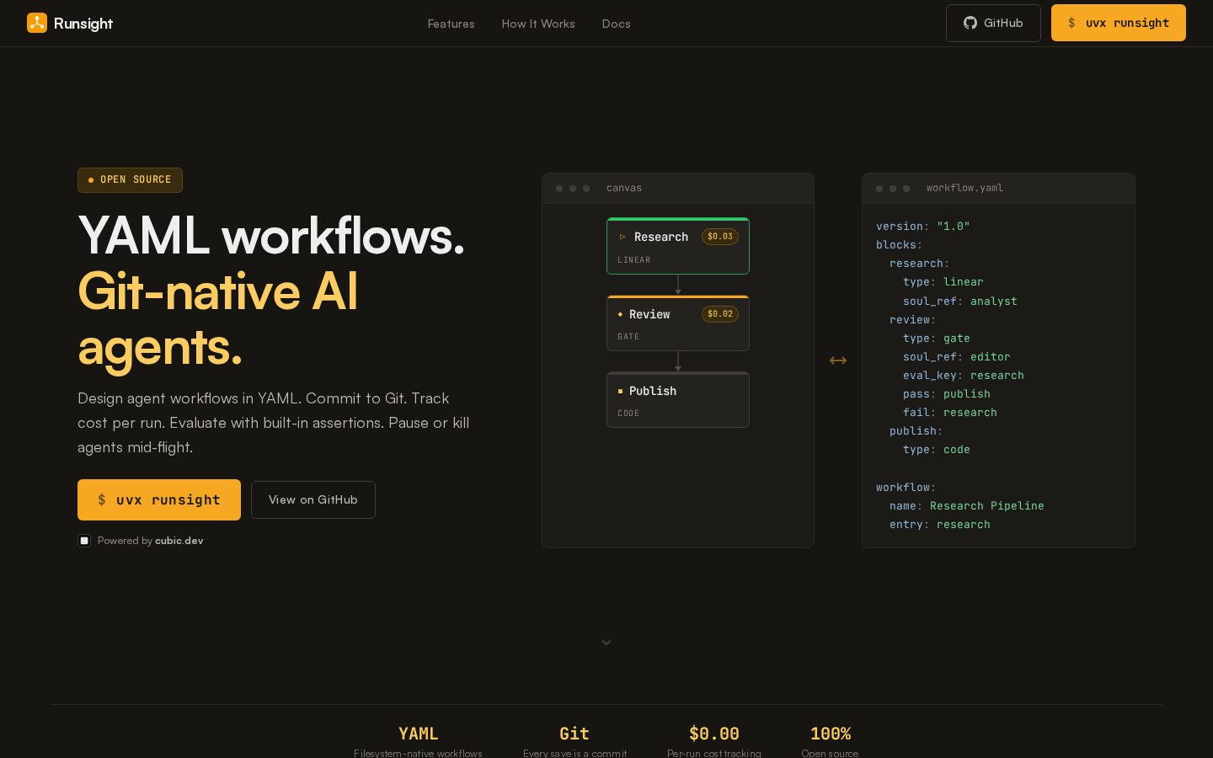Click the Git stat heading
Viewport: 1213px width, 758px height.
click(574, 734)
